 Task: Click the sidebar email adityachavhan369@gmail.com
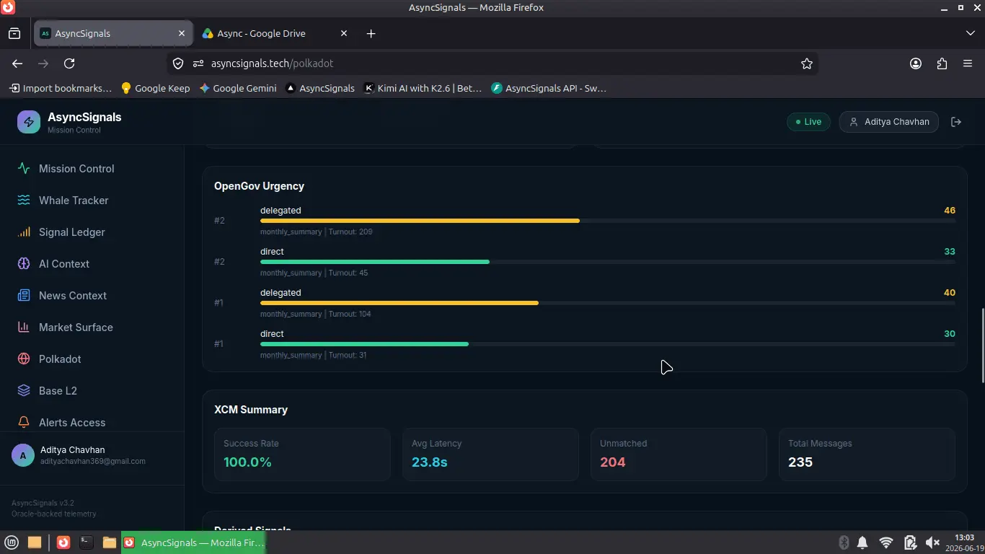pos(93,461)
